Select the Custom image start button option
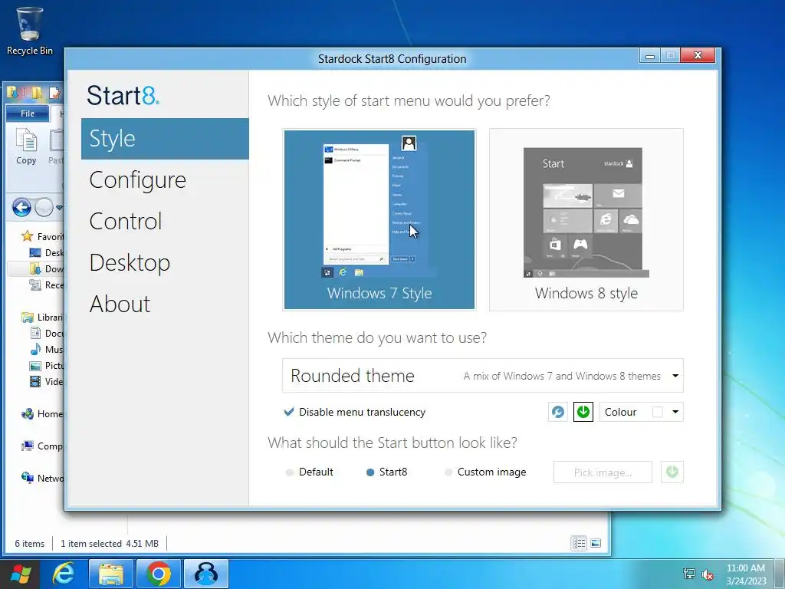 click(485, 472)
